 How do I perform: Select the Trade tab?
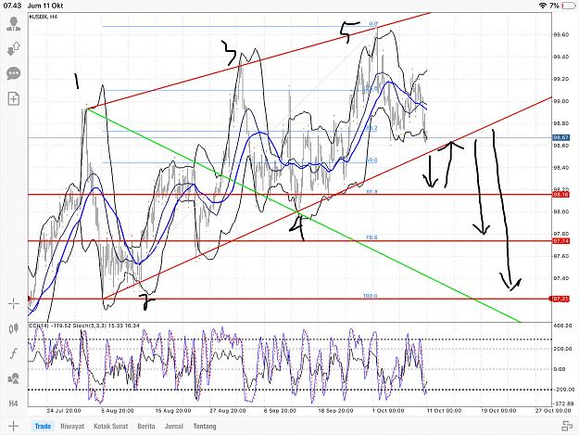tap(43, 426)
